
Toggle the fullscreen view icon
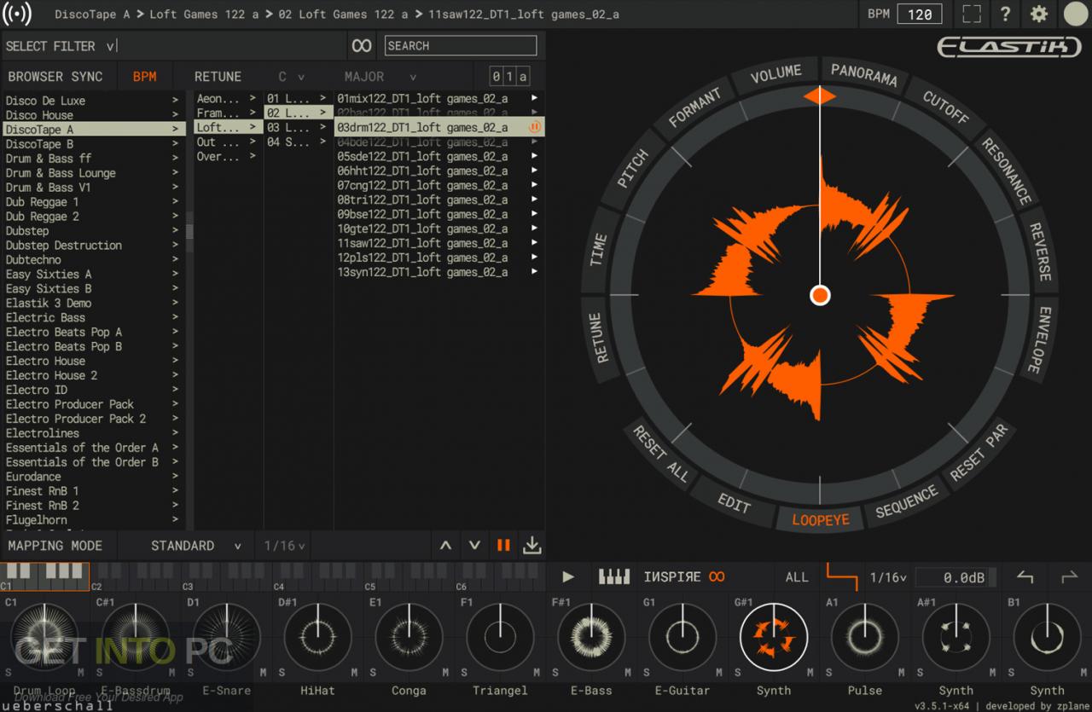[972, 14]
